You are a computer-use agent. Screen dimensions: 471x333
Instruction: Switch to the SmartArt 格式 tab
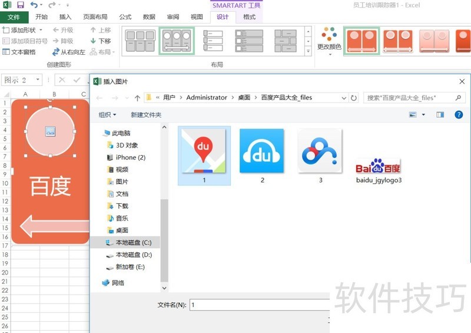249,17
